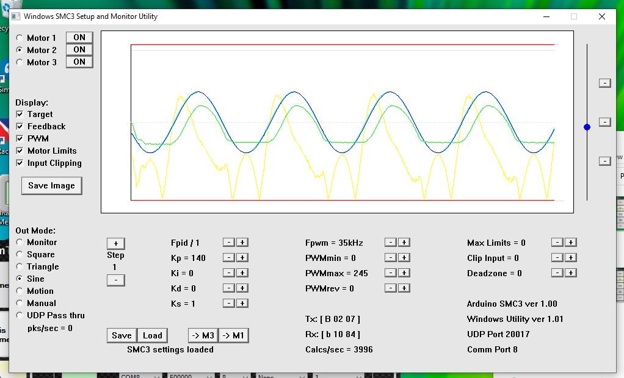Increase Fpwm frequency with plus button
624x378 pixels.
(404, 243)
